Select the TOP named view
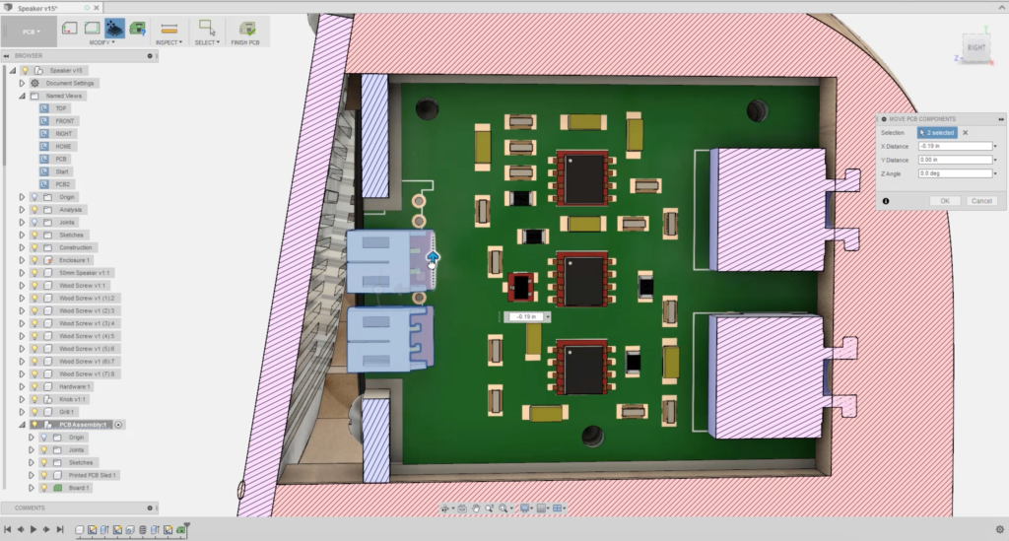Screen dimensions: 1009x541 (x=60, y=108)
